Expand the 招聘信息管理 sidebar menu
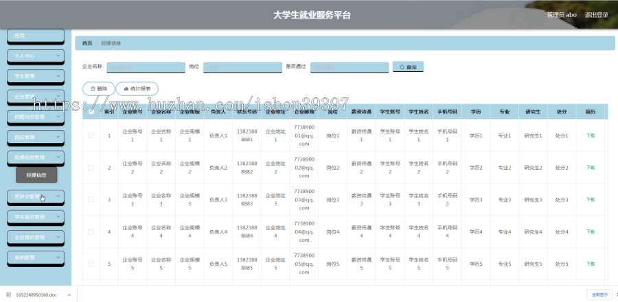Screen dimensions: 618x302 tap(36, 117)
